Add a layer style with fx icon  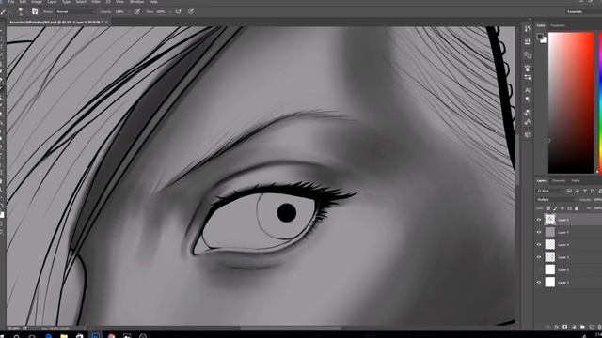coord(556,327)
